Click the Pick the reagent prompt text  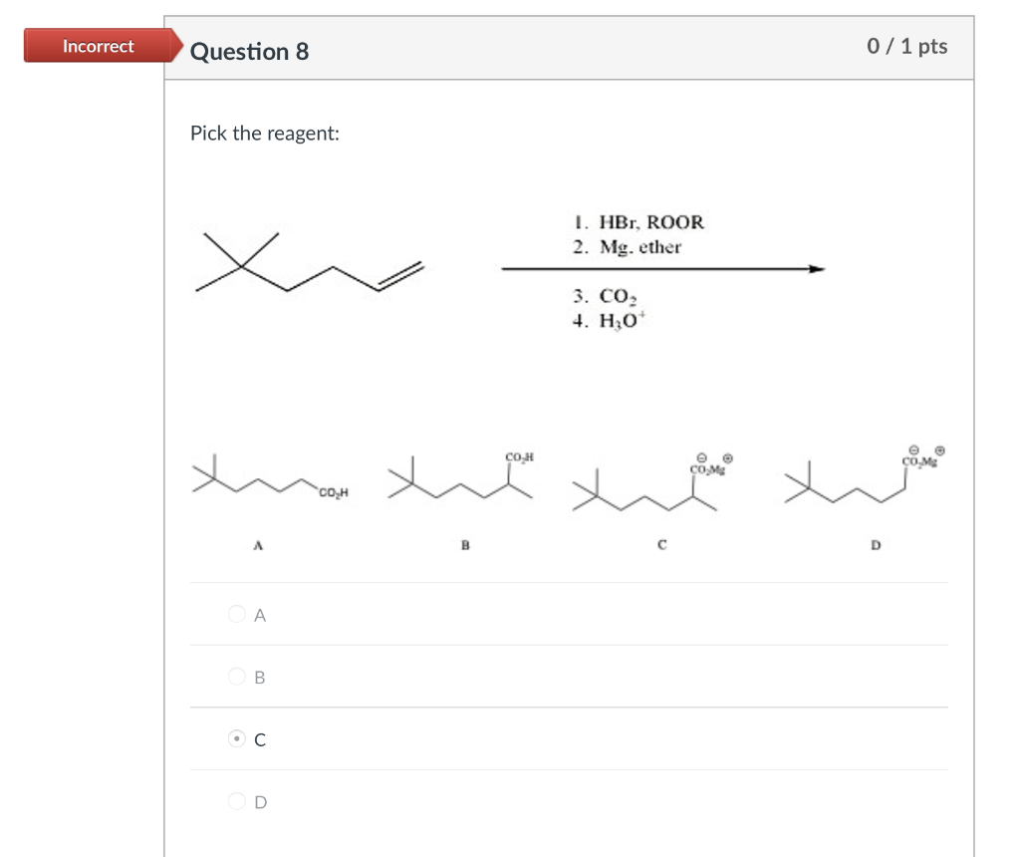[264, 133]
